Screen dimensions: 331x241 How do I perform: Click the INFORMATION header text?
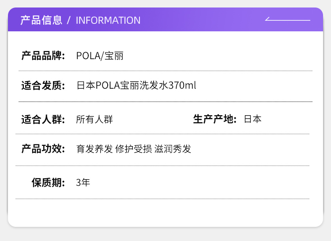coord(108,20)
